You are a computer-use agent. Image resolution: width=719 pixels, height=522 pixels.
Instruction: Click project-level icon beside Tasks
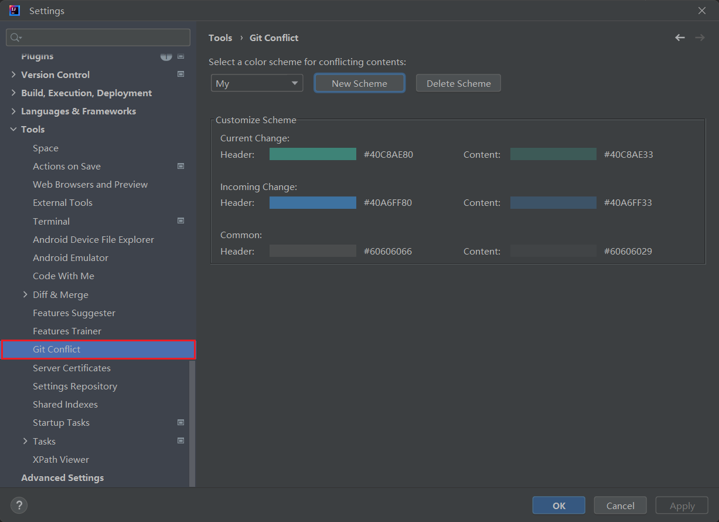[x=180, y=441]
